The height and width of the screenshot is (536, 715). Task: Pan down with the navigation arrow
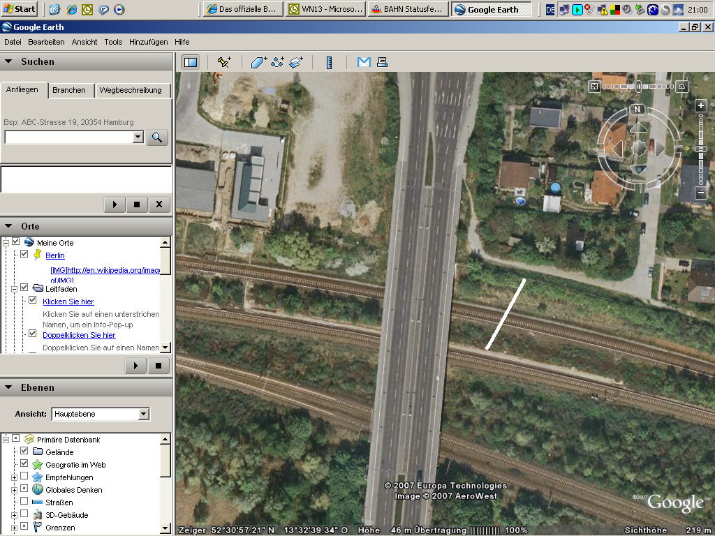[x=638, y=170]
